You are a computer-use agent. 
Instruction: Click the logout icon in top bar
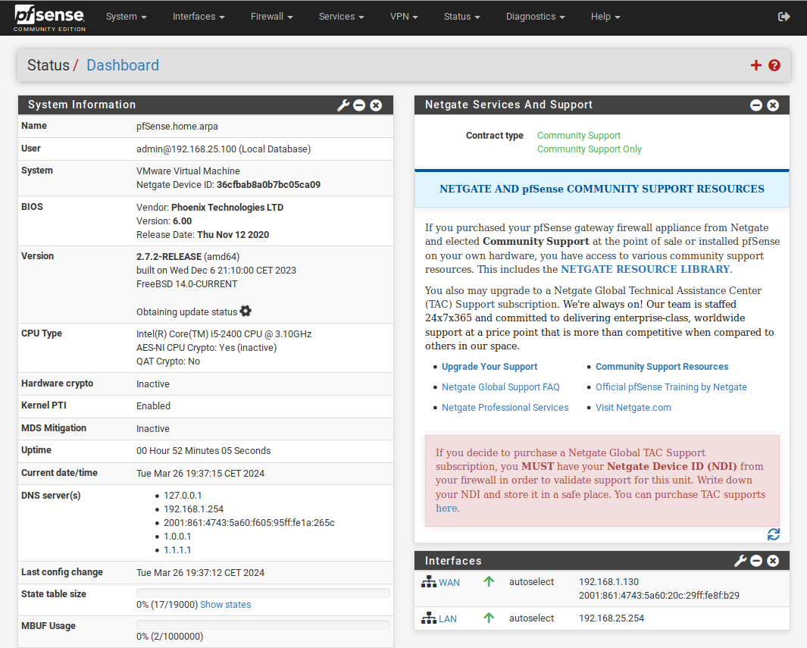[x=784, y=17]
